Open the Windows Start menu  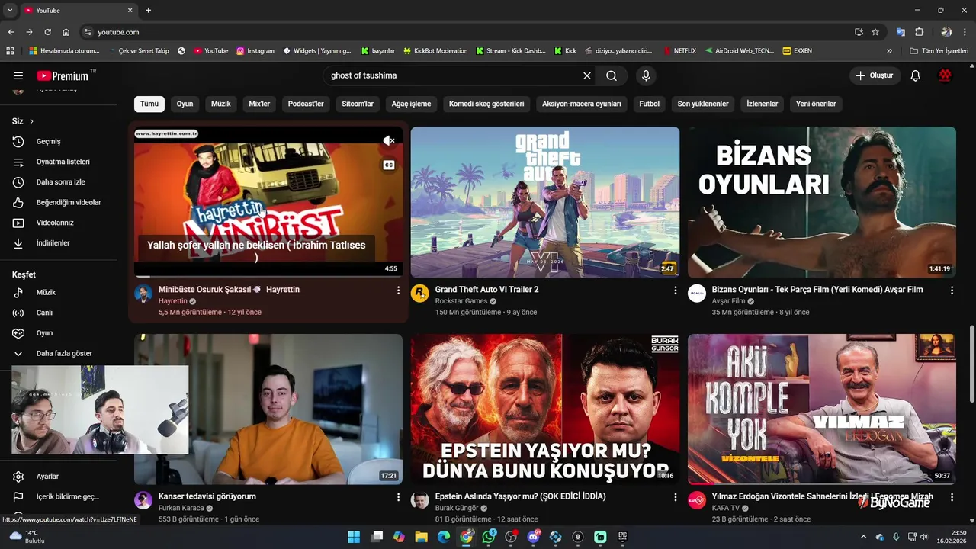coord(354,537)
